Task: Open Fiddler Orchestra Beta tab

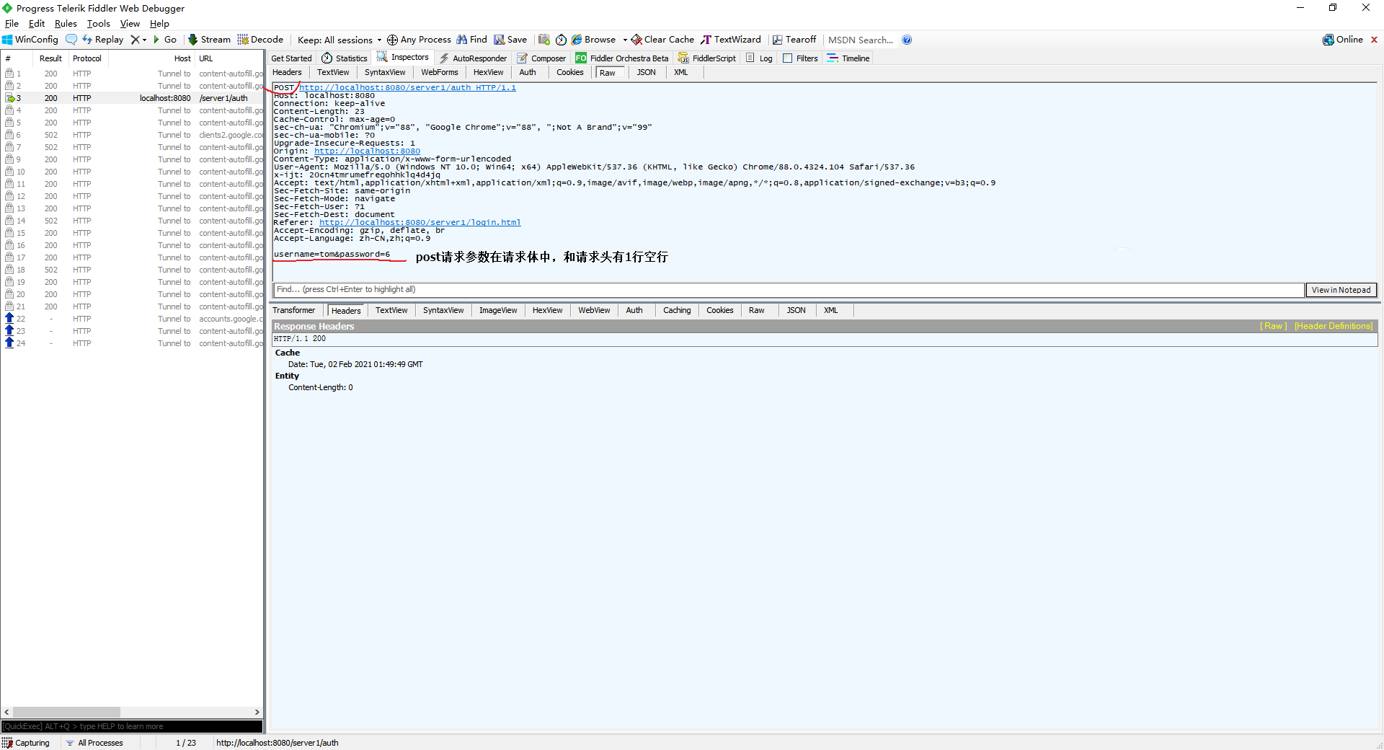Action: [x=622, y=58]
